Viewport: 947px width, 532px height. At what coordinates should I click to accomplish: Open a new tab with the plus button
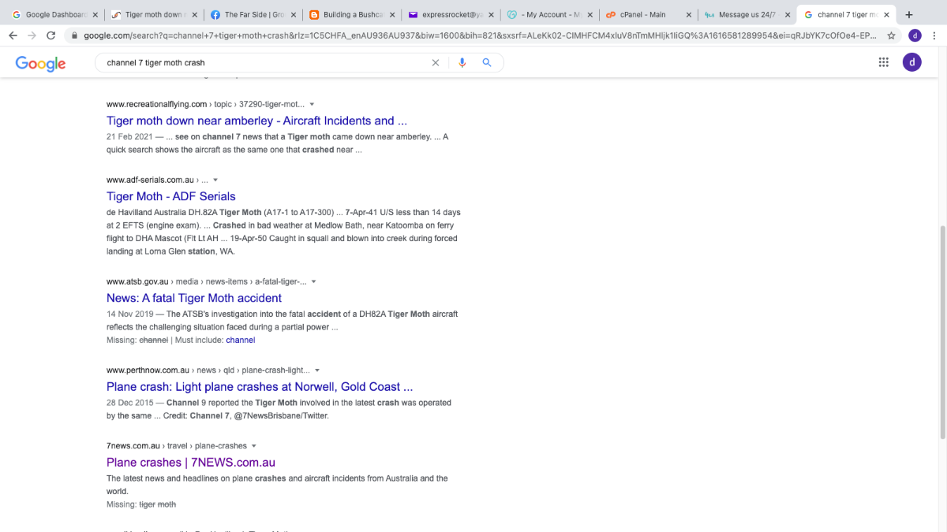[909, 14]
